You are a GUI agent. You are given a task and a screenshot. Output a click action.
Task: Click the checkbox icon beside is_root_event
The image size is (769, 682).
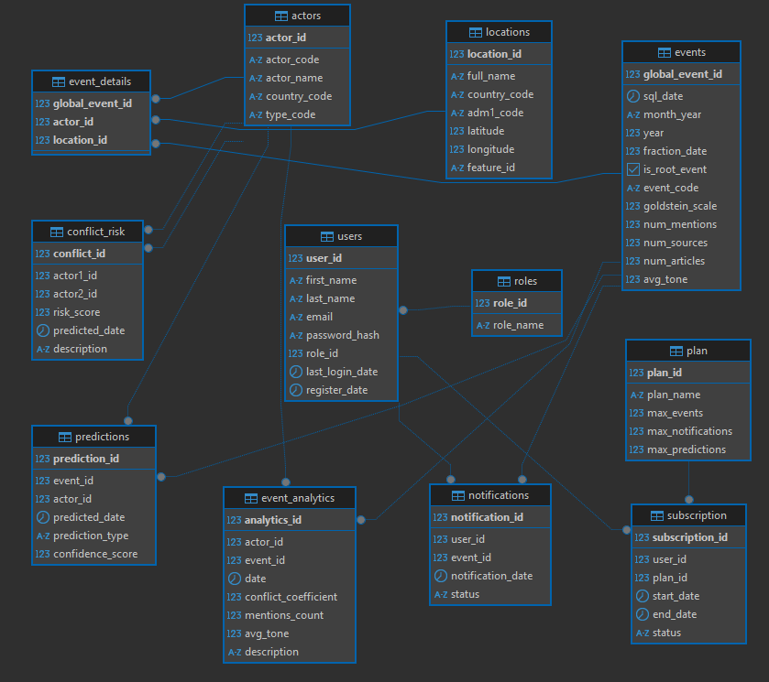coord(632,169)
